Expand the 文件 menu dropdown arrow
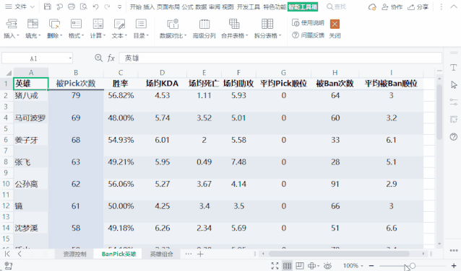This screenshot has width=461, height=271. pyautogui.click(x=33, y=6)
